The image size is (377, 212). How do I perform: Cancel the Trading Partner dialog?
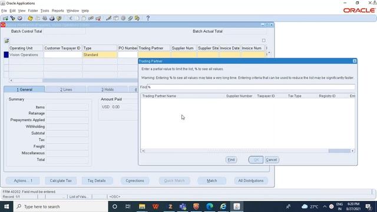click(x=272, y=160)
